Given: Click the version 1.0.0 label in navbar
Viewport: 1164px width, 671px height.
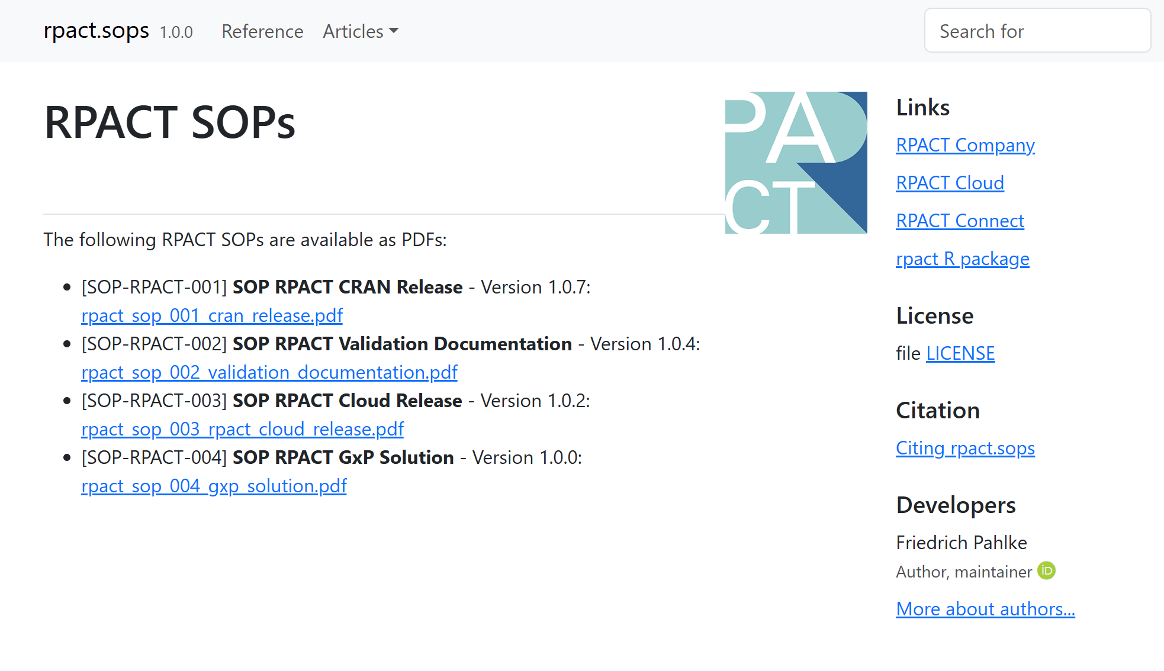Looking at the screenshot, I should pos(176,33).
